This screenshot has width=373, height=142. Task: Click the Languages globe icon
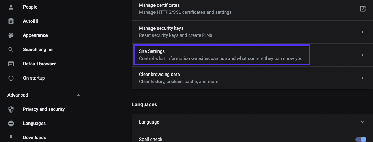pos(11,124)
